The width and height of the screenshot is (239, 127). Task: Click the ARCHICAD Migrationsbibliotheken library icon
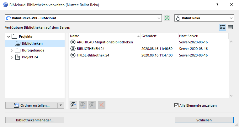73,42
